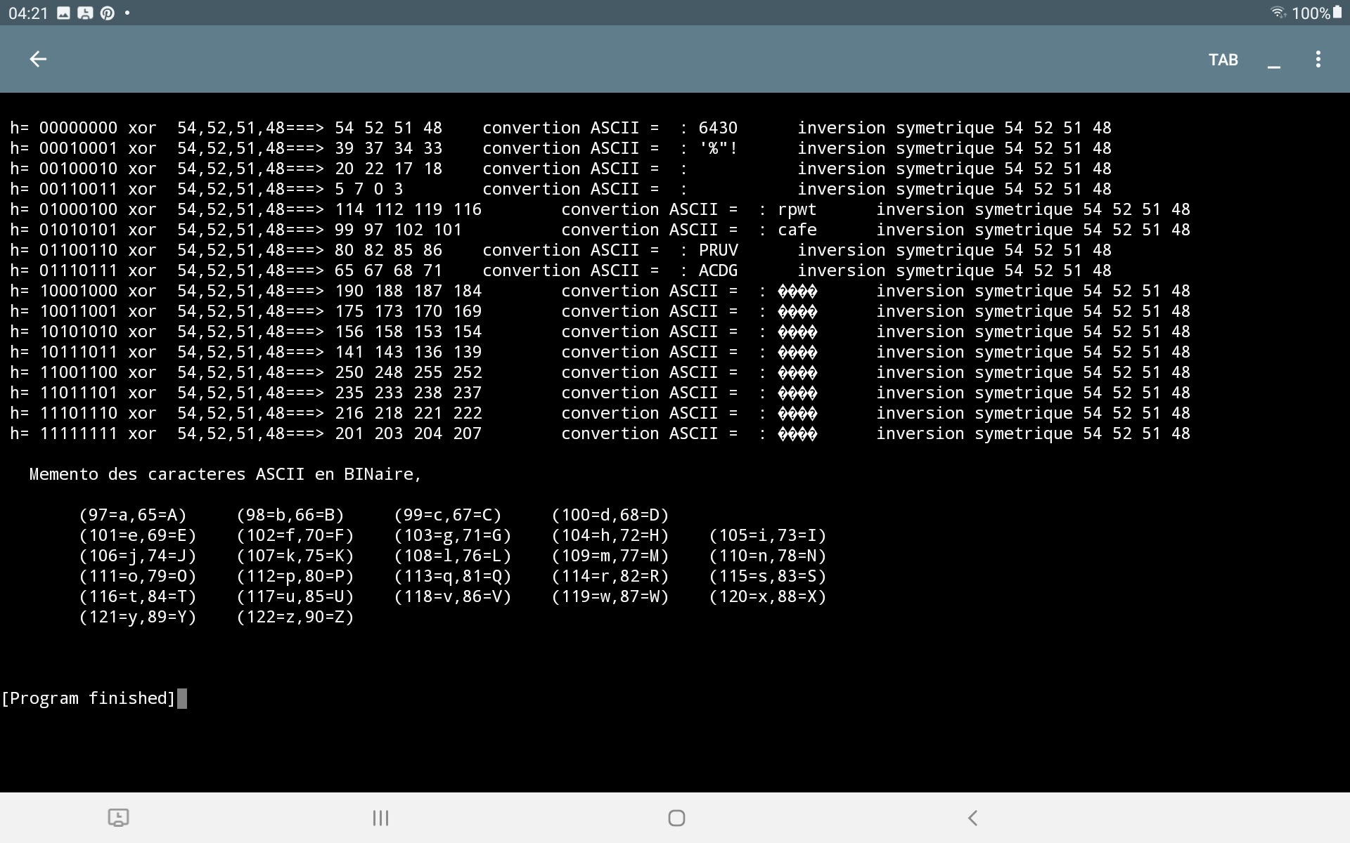
Task: Tap the navigation bar back chevron
Action: (x=972, y=818)
